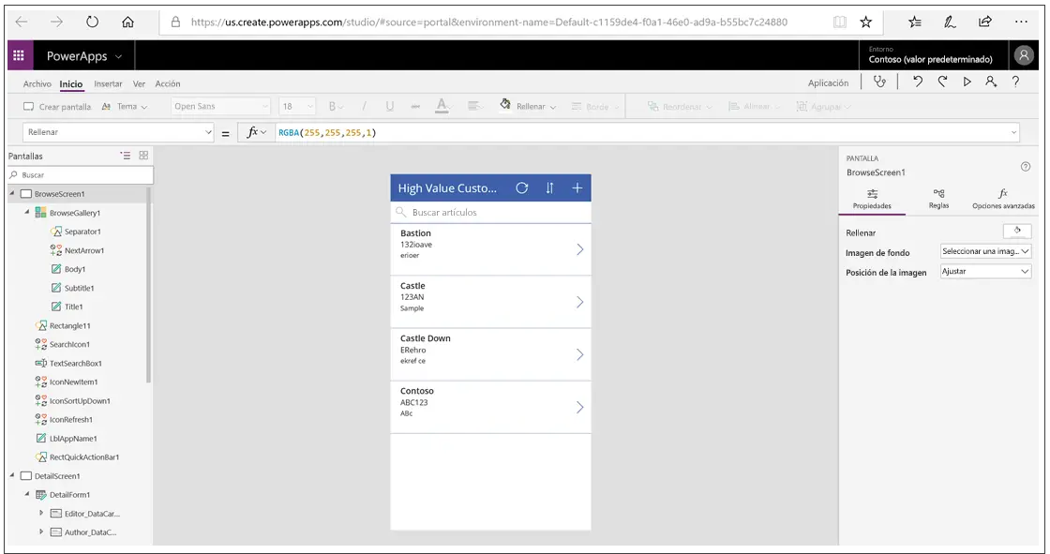The height and width of the screenshot is (554, 1050).
Task: Click the Aplicación button
Action: coord(828,83)
